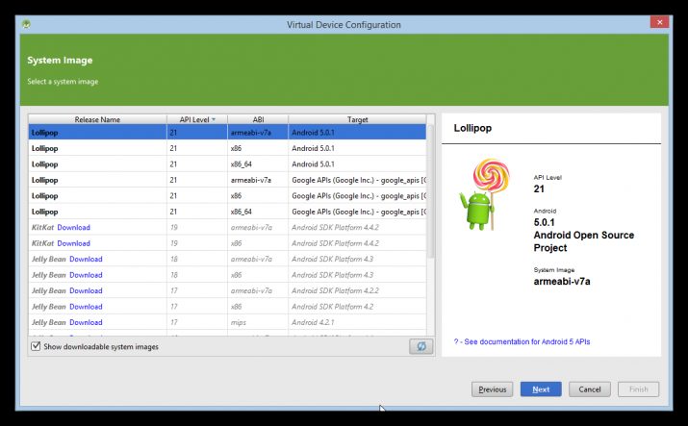Viewport: 688px width, 426px height.
Task: Download KitKat armeabi-v7a system image
Action: pos(73,228)
